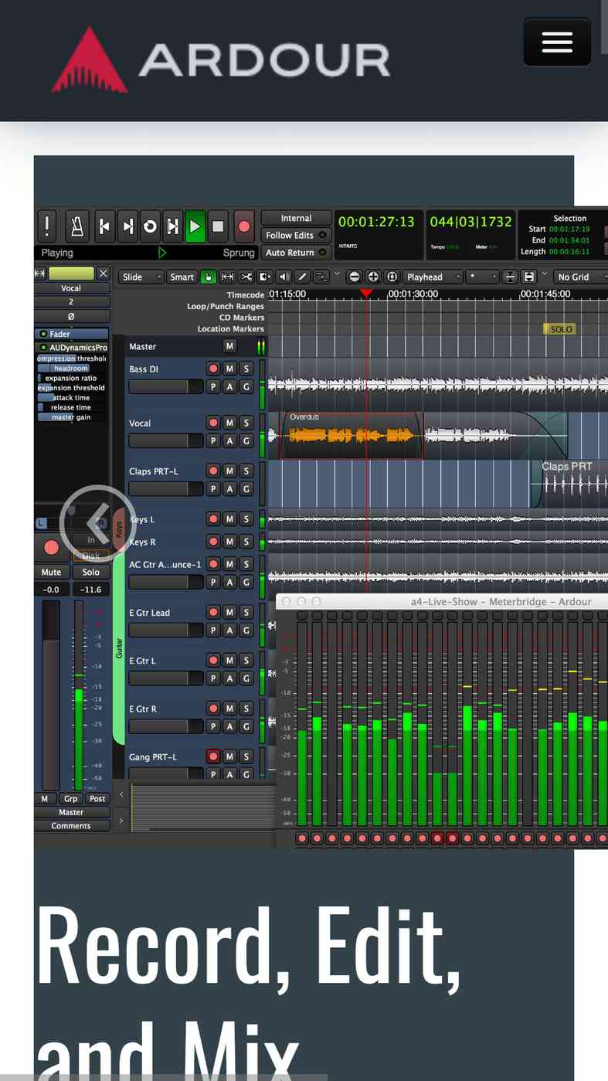The width and height of the screenshot is (608, 1081).
Task: Toggle Auto Return option
Action: [x=297, y=253]
